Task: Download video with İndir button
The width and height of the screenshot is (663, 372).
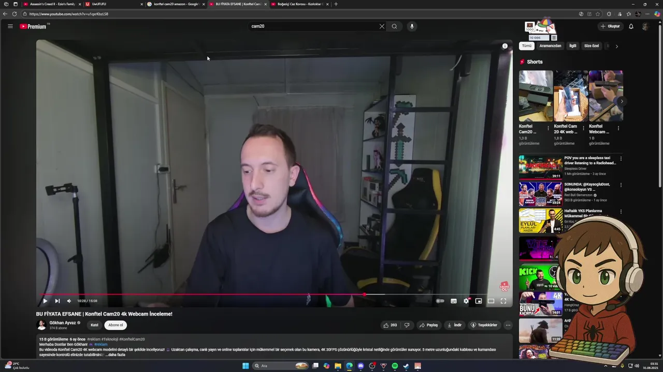Action: coord(454,325)
